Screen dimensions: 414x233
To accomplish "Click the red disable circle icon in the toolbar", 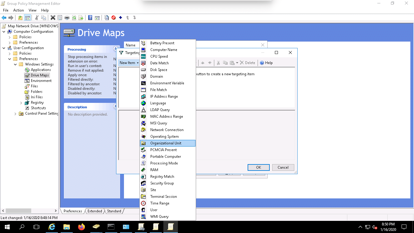I will [114, 18].
